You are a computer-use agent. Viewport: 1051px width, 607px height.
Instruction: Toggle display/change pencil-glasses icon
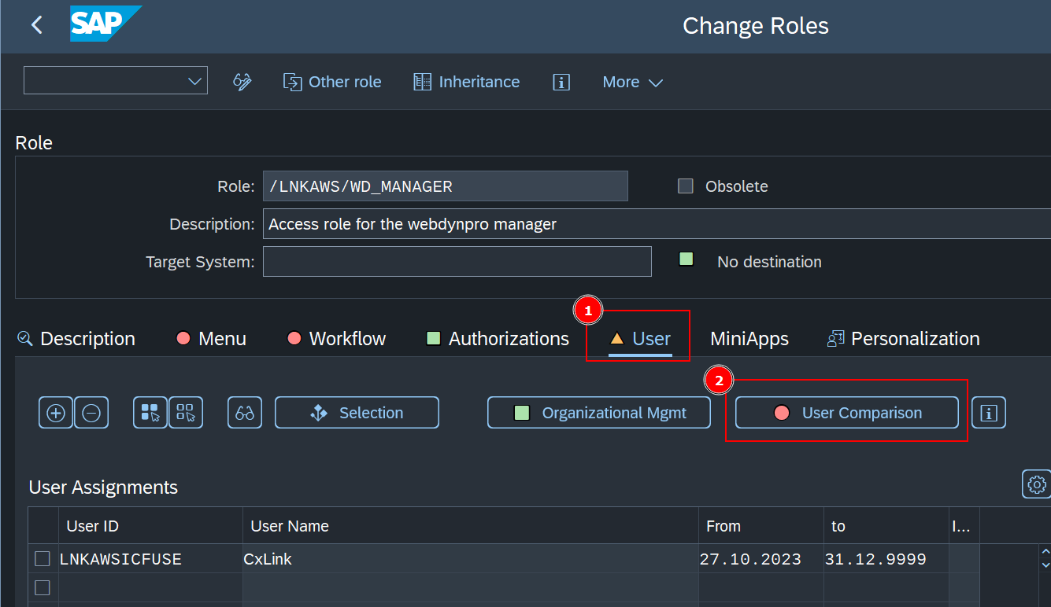242,82
